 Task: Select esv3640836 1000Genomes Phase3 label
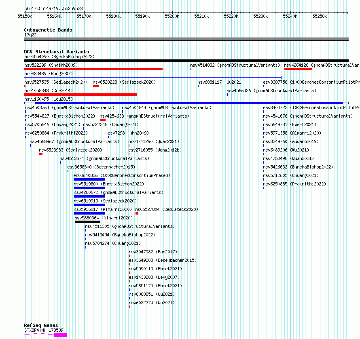[x=122, y=175]
